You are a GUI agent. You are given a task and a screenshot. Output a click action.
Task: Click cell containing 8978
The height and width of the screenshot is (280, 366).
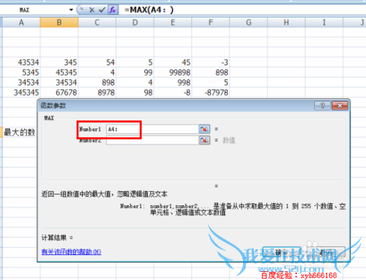click(x=97, y=92)
